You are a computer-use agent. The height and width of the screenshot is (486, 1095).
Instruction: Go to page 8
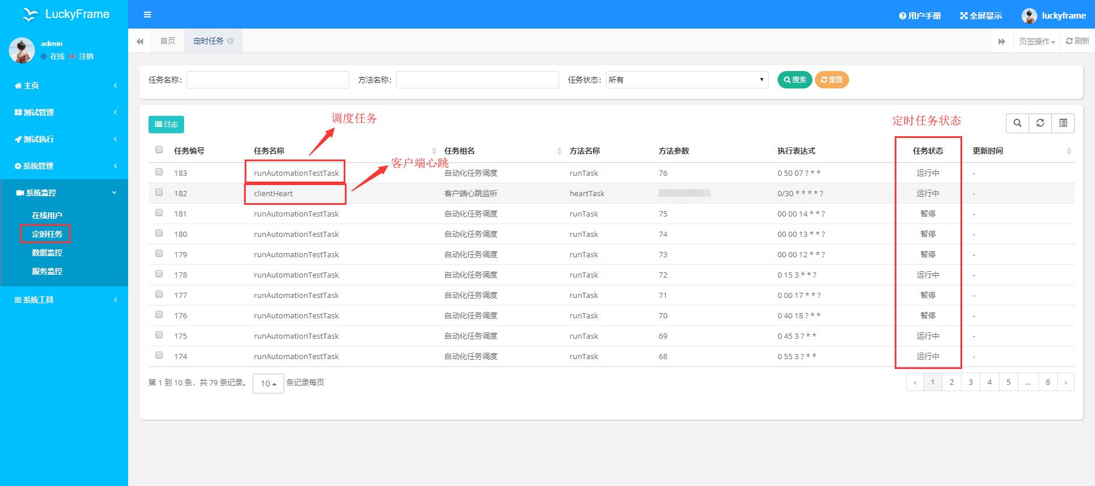(1048, 382)
